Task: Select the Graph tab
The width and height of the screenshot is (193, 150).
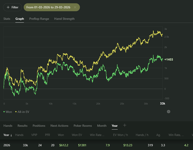Action: (x=20, y=19)
